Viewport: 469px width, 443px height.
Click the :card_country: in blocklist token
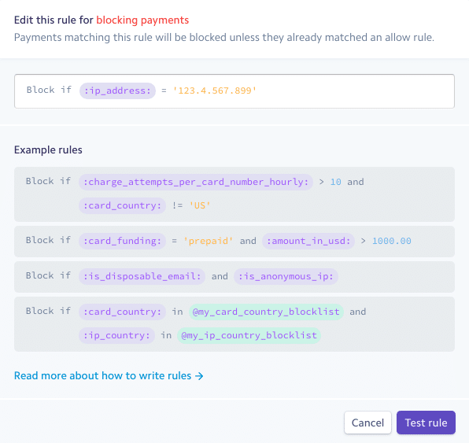pyautogui.click(x=122, y=312)
